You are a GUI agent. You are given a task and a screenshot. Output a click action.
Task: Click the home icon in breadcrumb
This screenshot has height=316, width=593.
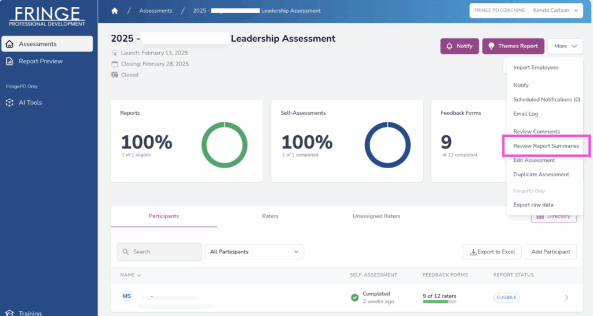[x=115, y=10]
